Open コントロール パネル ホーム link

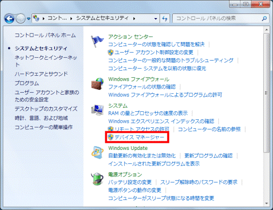click(45, 35)
